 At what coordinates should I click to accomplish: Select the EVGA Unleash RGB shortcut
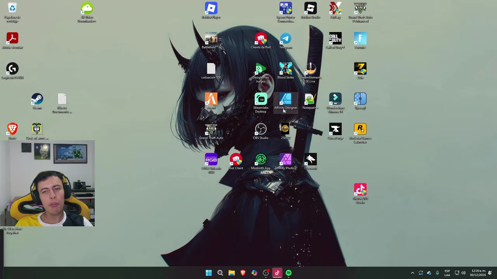[x=211, y=164]
